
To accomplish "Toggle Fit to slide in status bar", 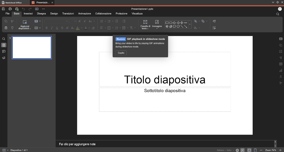I will tap(249, 150).
